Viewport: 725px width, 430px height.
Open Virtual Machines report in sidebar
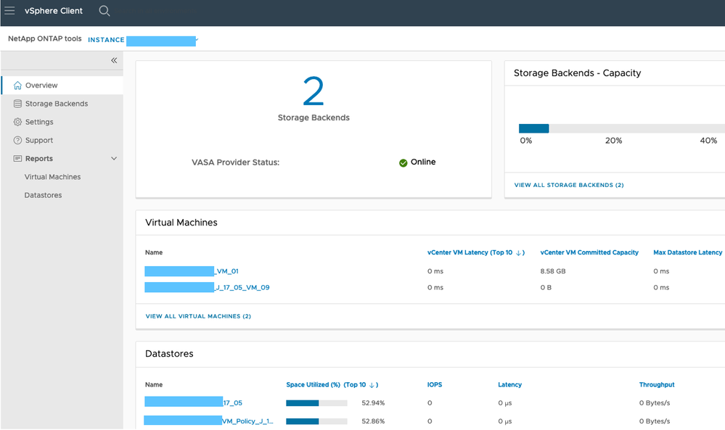(52, 177)
